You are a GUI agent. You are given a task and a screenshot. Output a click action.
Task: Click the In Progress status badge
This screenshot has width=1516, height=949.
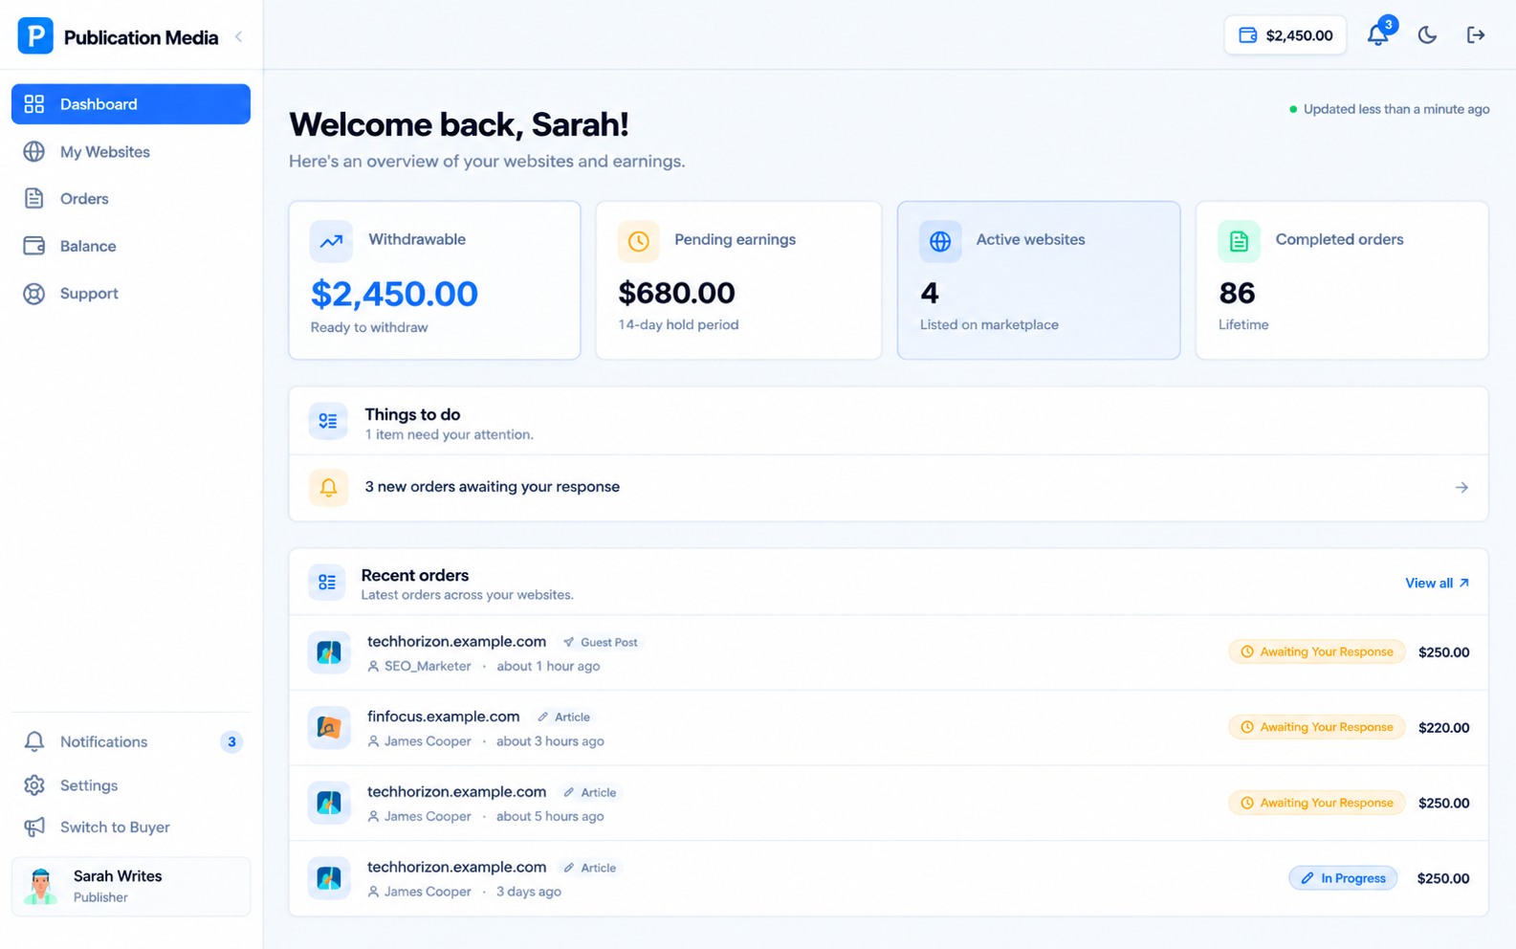[x=1343, y=878]
